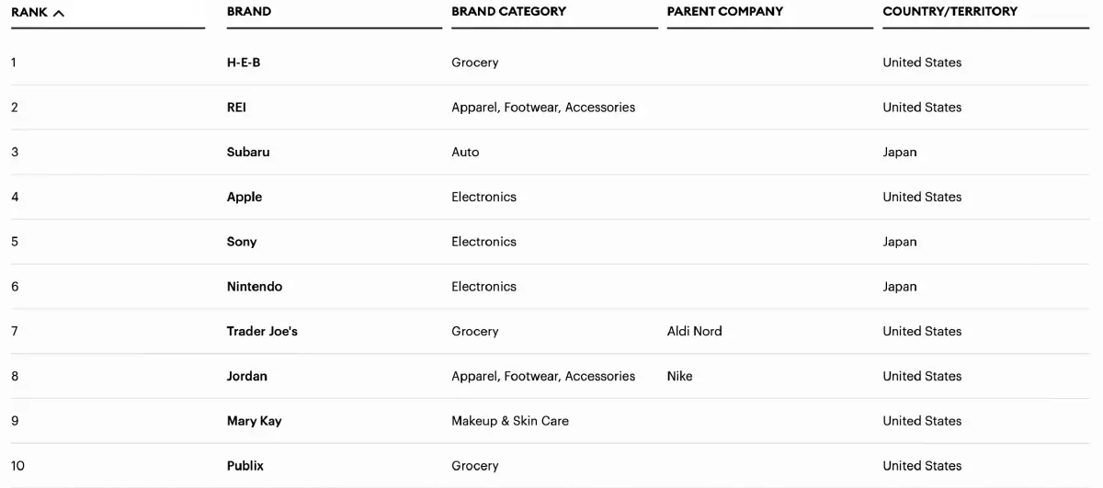Screen dimensions: 1103x488
Task: Open the REI brand link
Action: pos(236,108)
